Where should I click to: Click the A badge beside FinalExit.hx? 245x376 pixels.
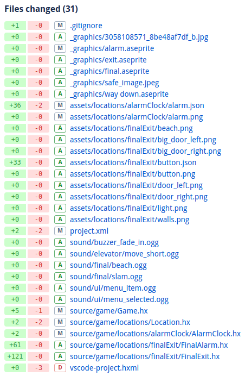point(60,356)
